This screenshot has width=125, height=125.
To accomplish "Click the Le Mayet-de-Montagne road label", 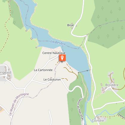I will 19,104.
